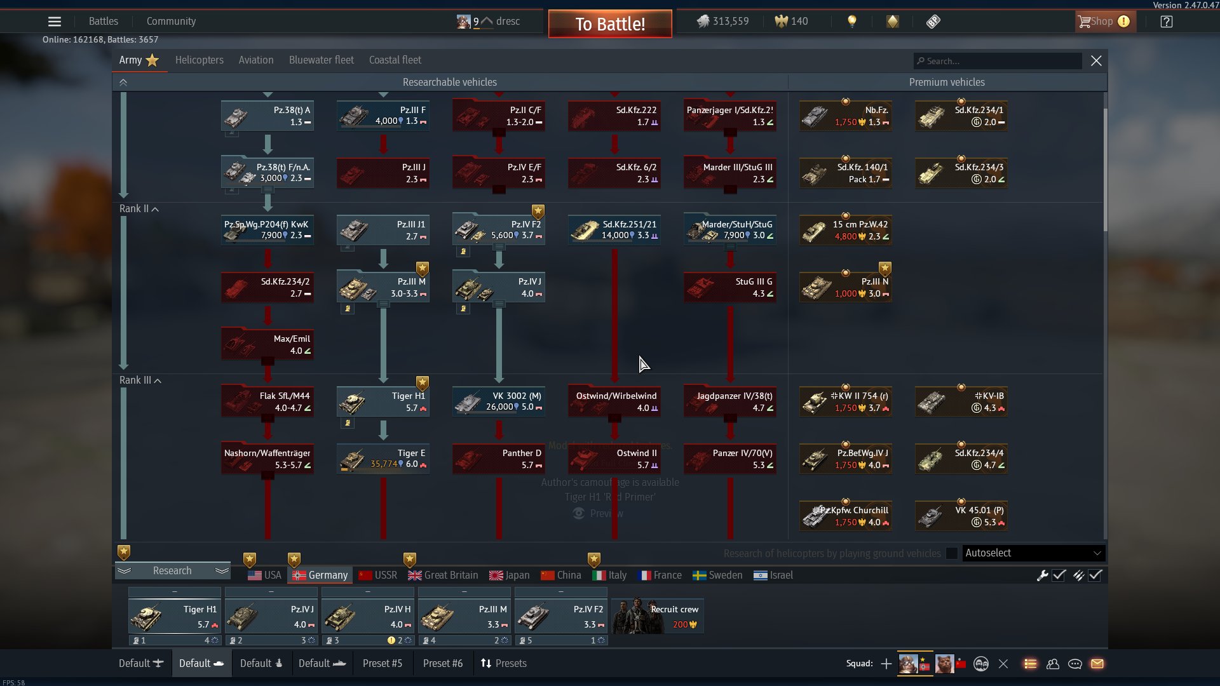This screenshot has width=1220, height=686.
Task: Click the light bulb hints icon
Action: point(852,21)
